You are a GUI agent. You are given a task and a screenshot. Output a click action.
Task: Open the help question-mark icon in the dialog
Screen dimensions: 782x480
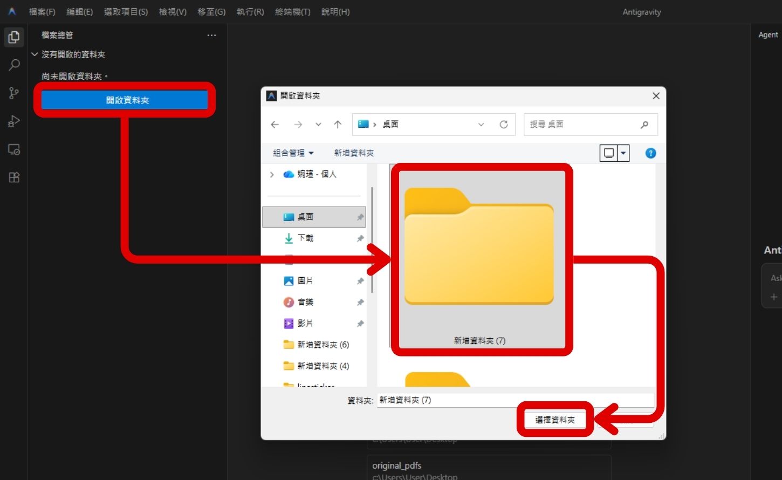(x=650, y=153)
